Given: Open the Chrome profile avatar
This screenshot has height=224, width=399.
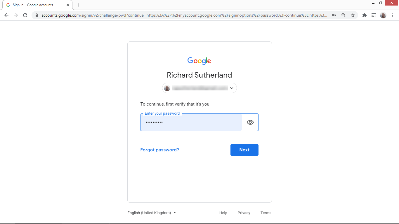Looking at the screenshot, I should 383,15.
